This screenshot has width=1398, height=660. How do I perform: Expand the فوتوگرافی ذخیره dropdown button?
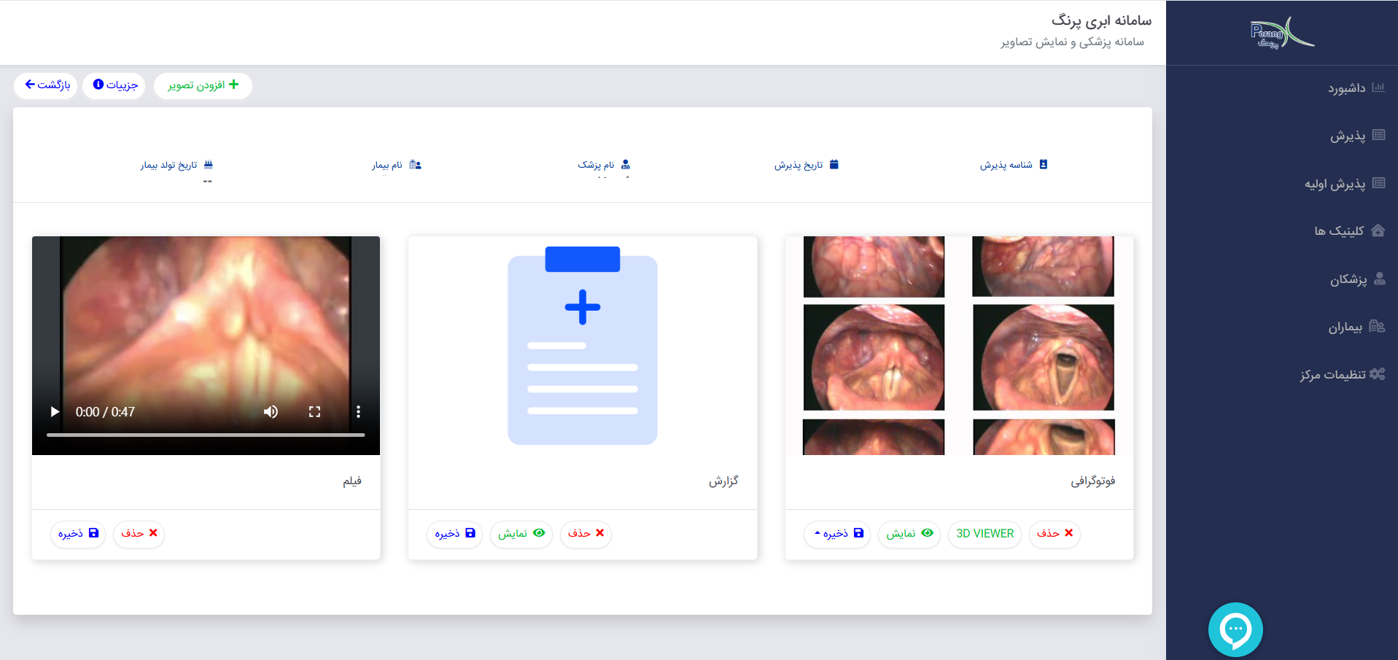click(x=838, y=534)
